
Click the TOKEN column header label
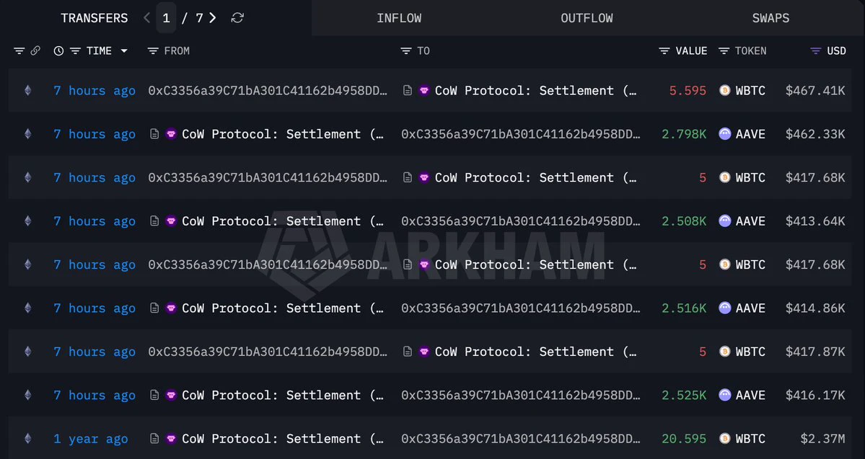(750, 50)
